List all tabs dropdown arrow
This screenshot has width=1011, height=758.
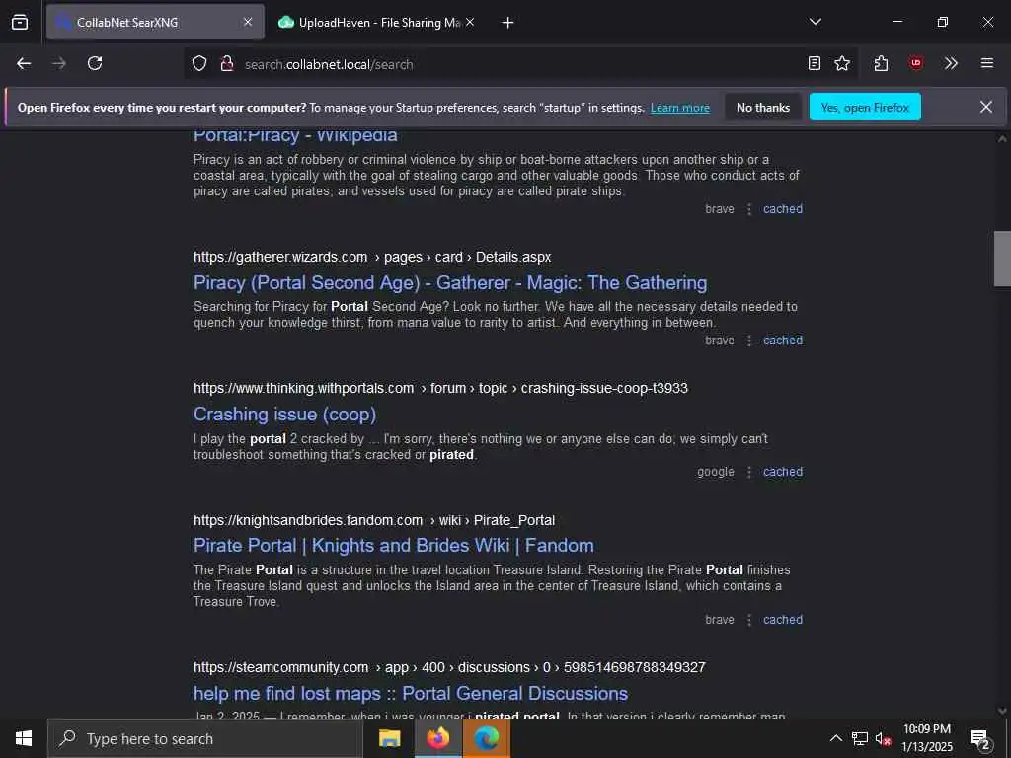[x=816, y=22]
